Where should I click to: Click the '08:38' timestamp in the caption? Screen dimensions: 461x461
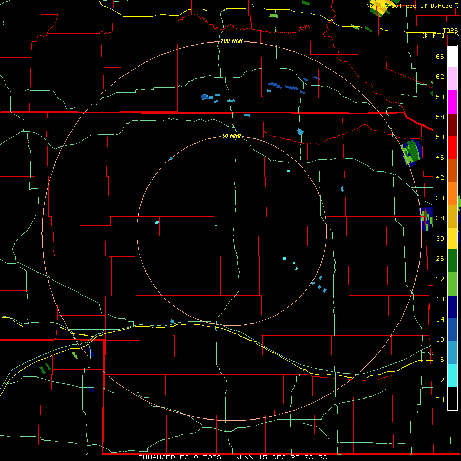click(x=316, y=457)
